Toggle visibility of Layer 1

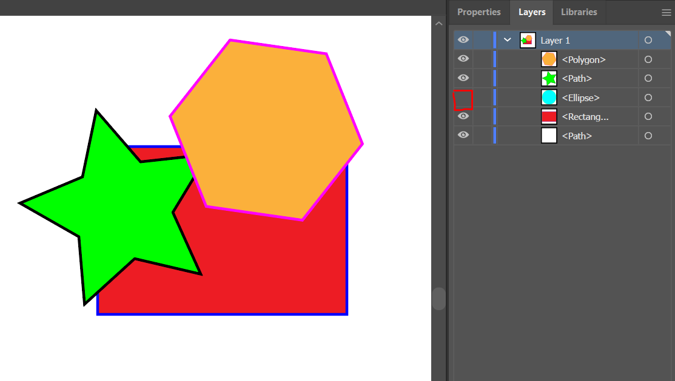coord(463,40)
